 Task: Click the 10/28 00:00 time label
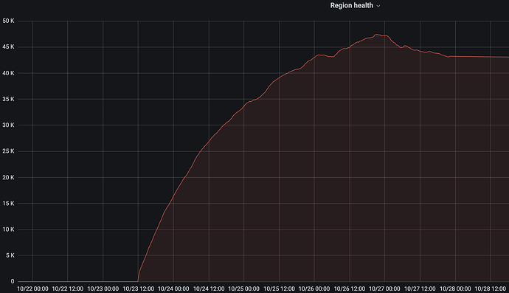[455, 289]
